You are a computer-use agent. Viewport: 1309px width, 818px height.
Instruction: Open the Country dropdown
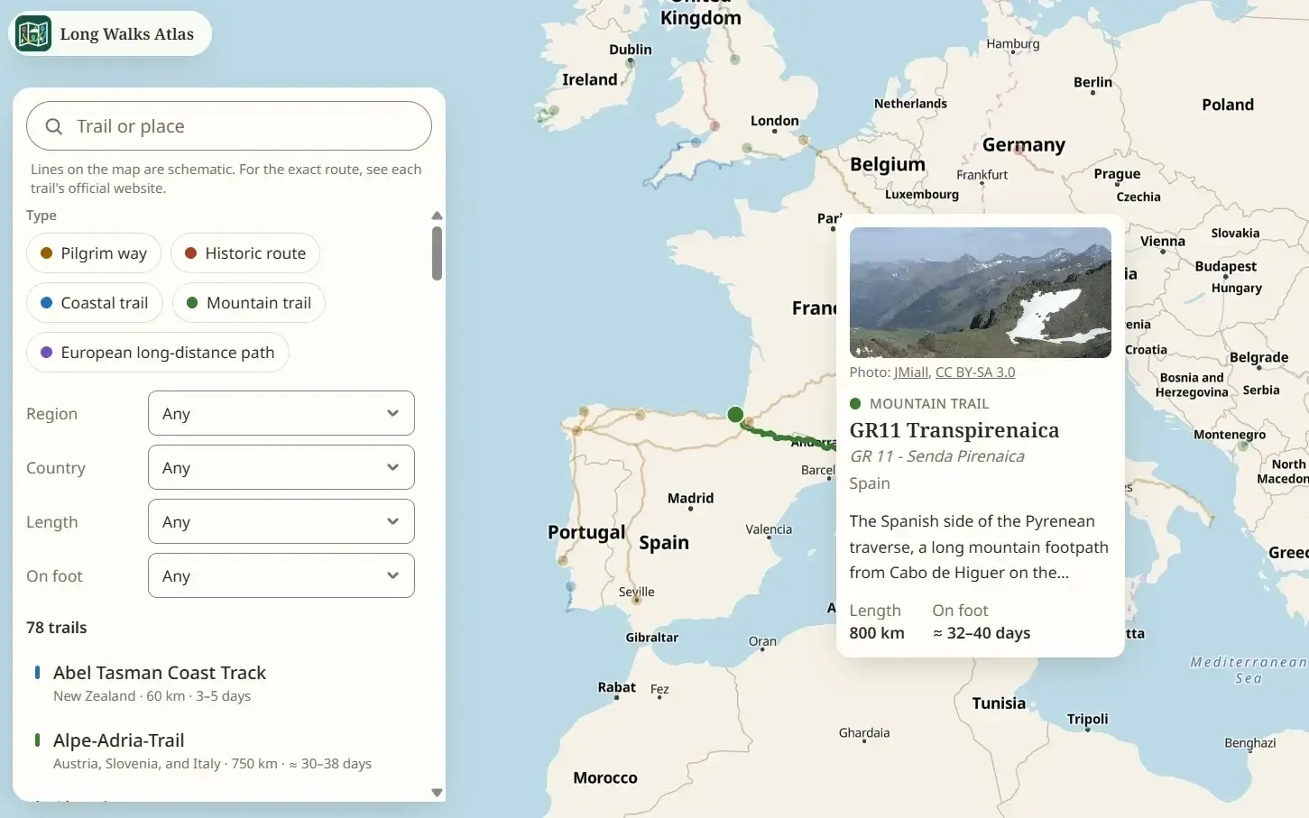281,467
